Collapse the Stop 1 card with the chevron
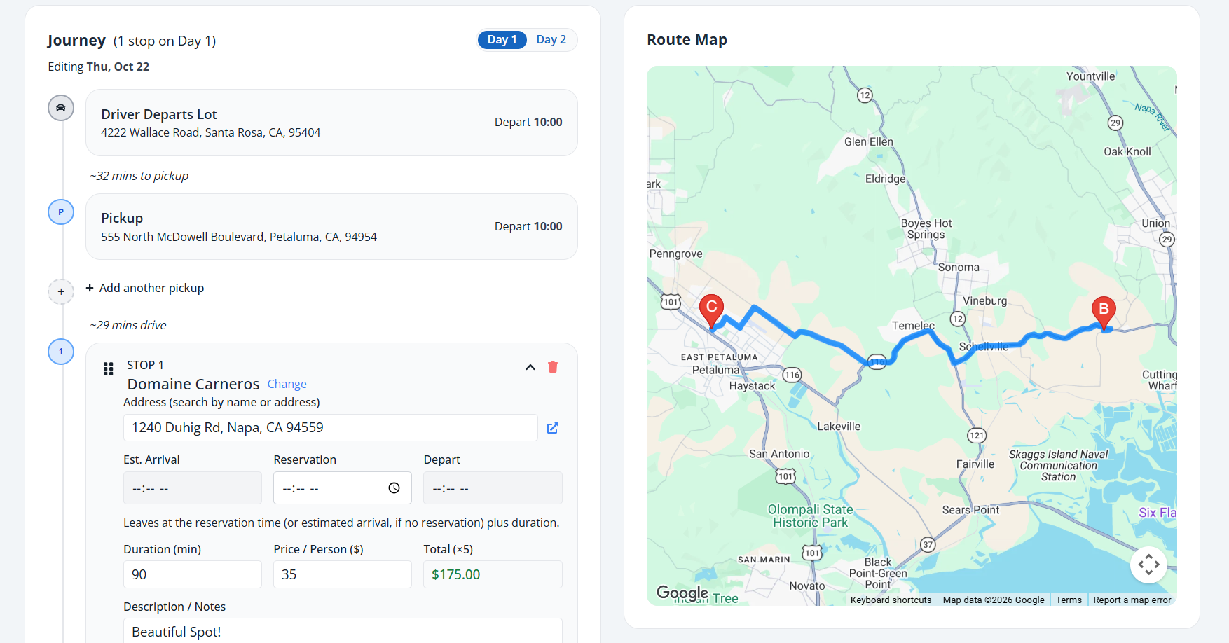Viewport: 1229px width, 643px height. click(x=530, y=367)
